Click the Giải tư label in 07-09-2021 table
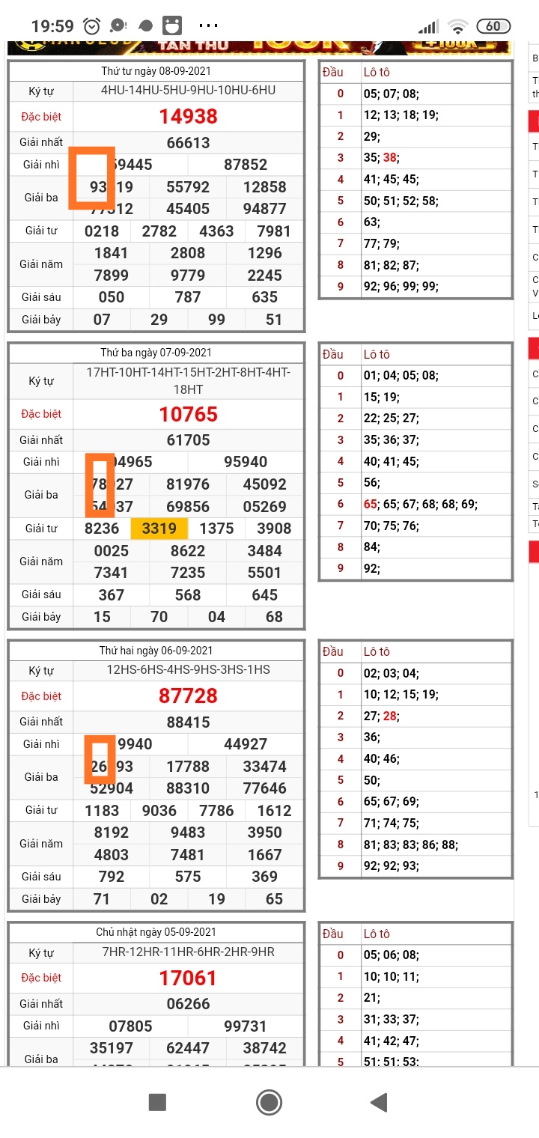This screenshot has height=1138, width=539. (41, 529)
